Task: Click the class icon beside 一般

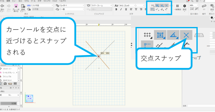Action: pos(58,9)
